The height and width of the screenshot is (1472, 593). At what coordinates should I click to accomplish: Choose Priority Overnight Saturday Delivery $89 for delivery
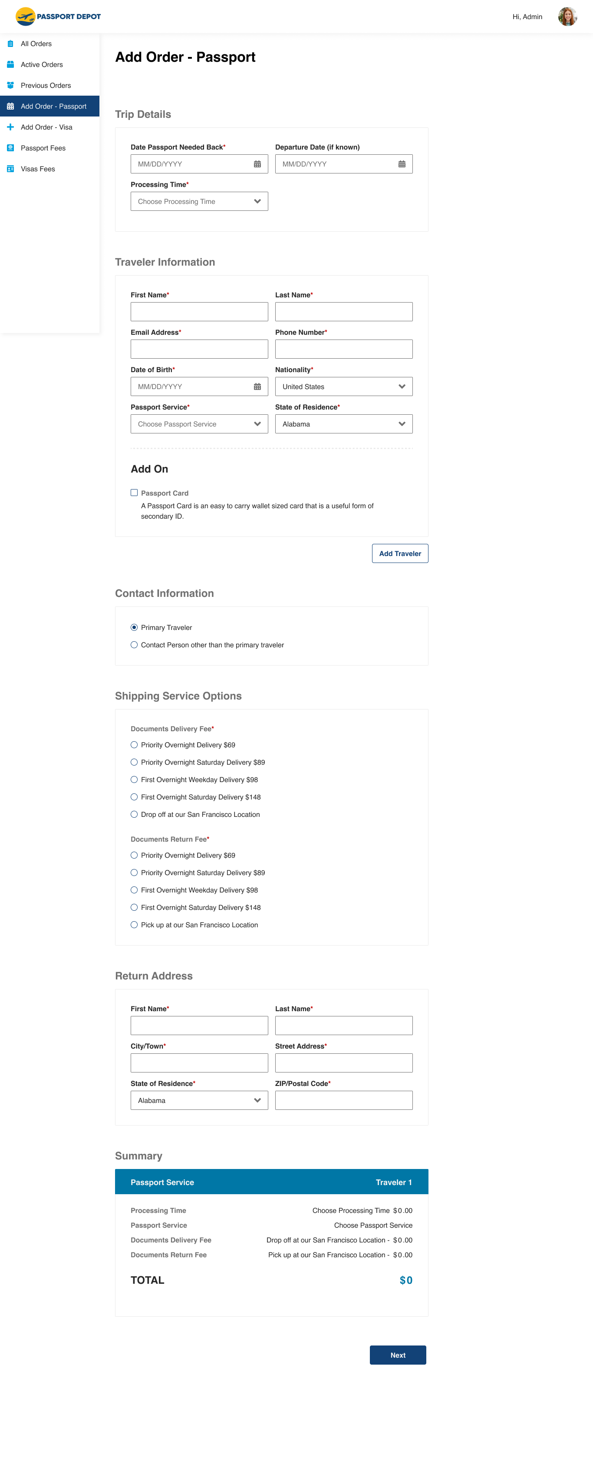(134, 762)
